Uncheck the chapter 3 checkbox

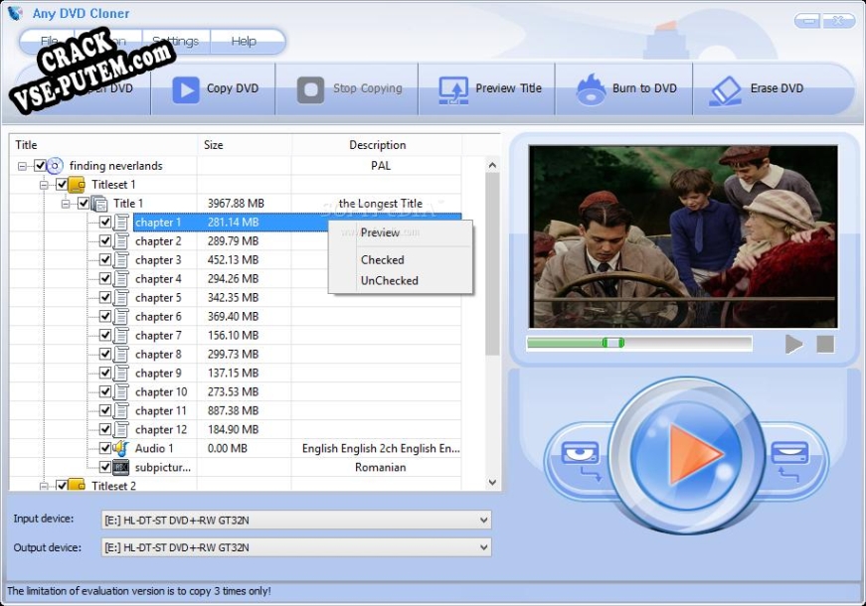105,260
